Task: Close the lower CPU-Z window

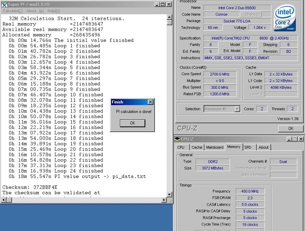Action: pos(301,139)
